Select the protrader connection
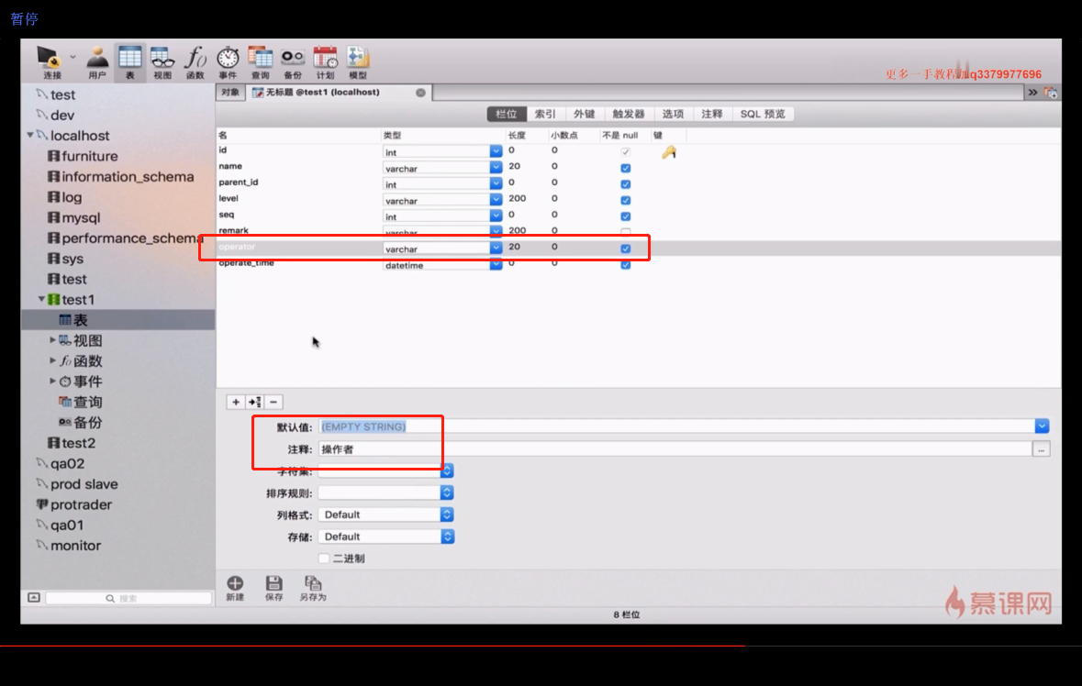 [73, 504]
